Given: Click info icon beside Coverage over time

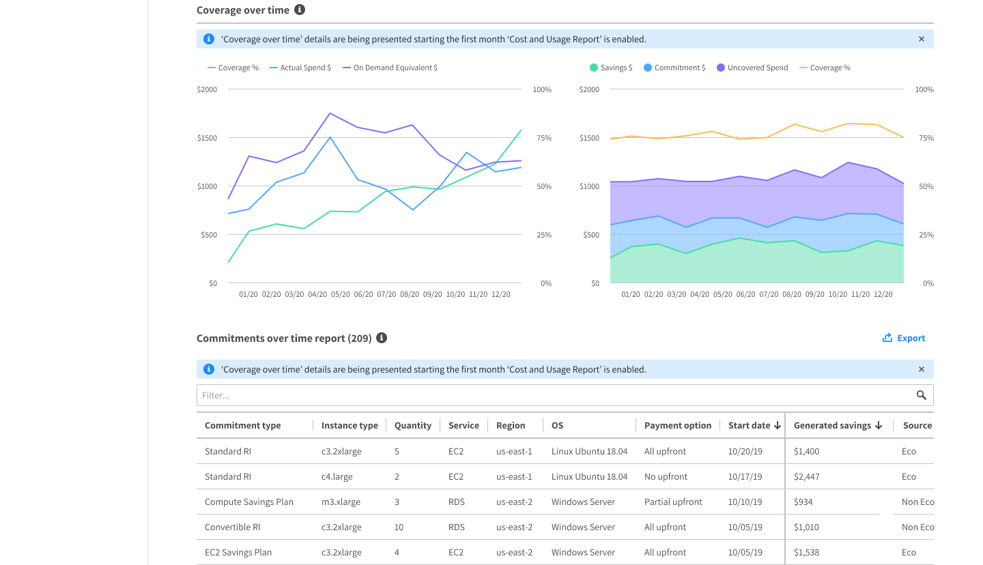Looking at the screenshot, I should tap(299, 10).
